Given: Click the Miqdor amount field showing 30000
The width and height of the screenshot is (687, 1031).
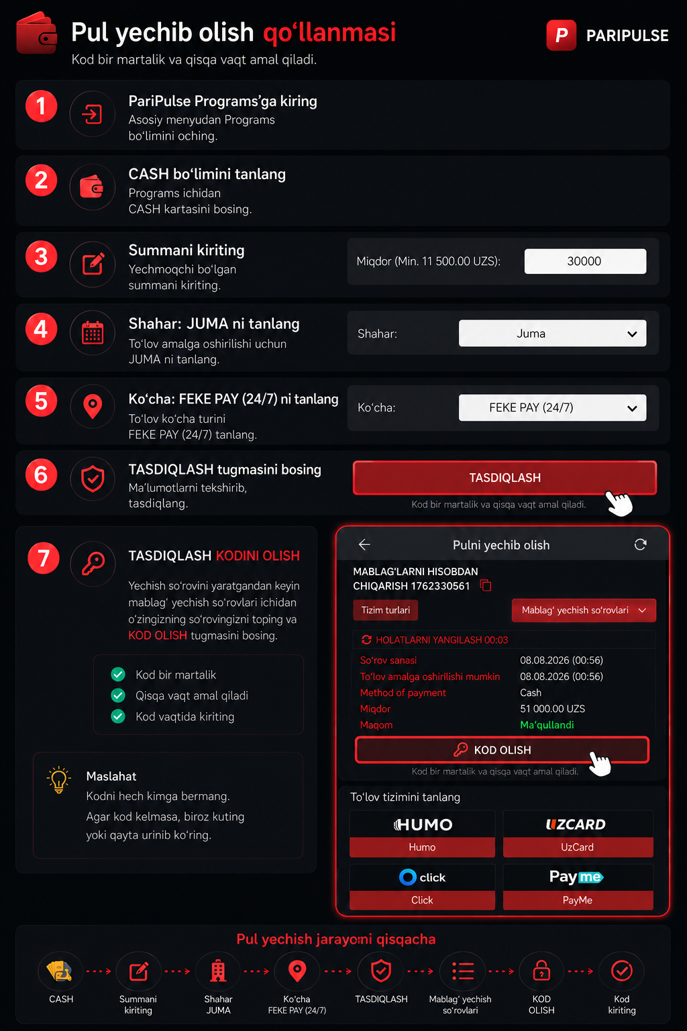Looking at the screenshot, I should point(585,261).
